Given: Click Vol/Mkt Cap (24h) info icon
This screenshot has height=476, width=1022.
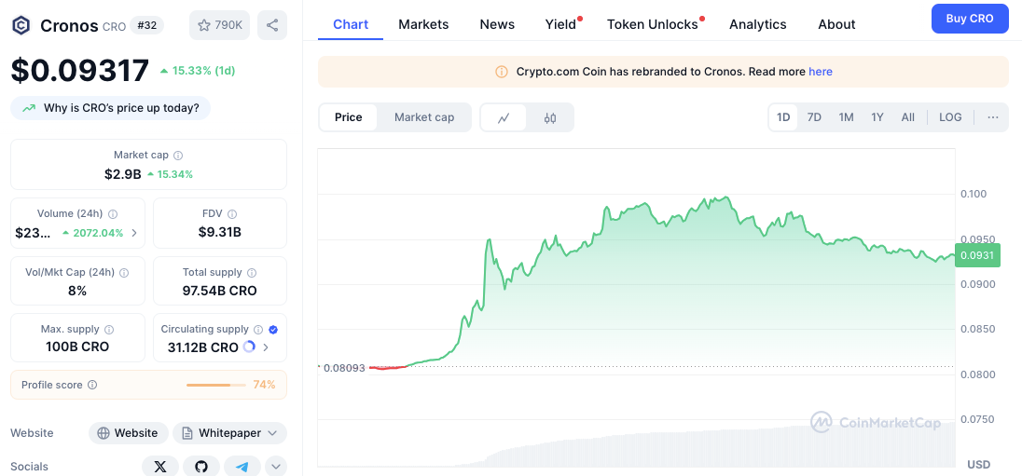Looking at the screenshot, I should pyautogui.click(x=124, y=273).
